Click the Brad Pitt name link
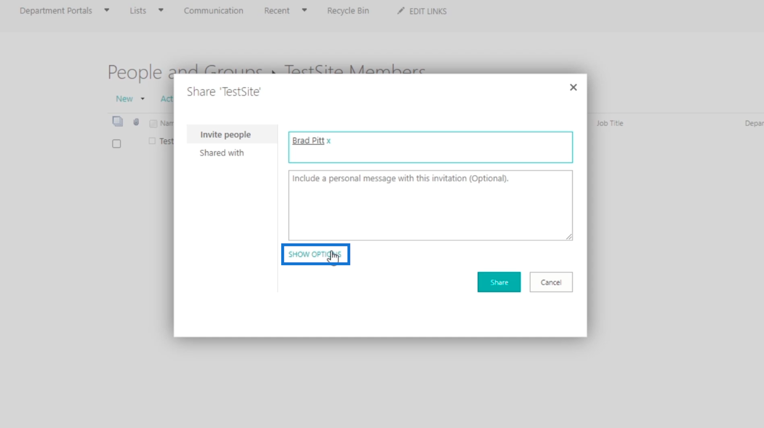Screen dimensions: 764x428 tap(308, 140)
